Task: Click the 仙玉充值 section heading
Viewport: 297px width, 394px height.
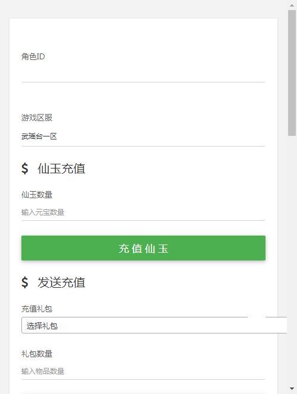Action: coord(61,169)
